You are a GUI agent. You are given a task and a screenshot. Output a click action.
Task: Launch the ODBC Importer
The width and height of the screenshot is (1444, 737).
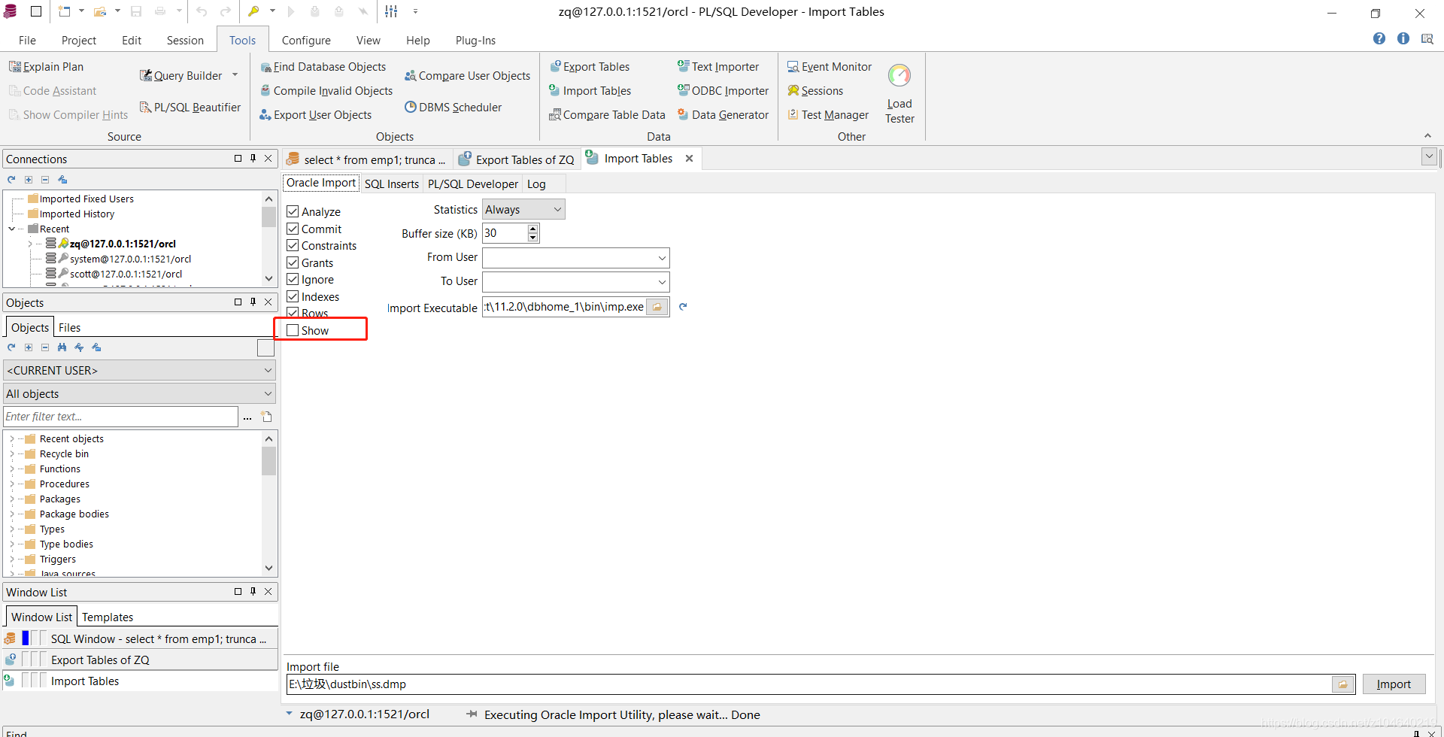724,91
